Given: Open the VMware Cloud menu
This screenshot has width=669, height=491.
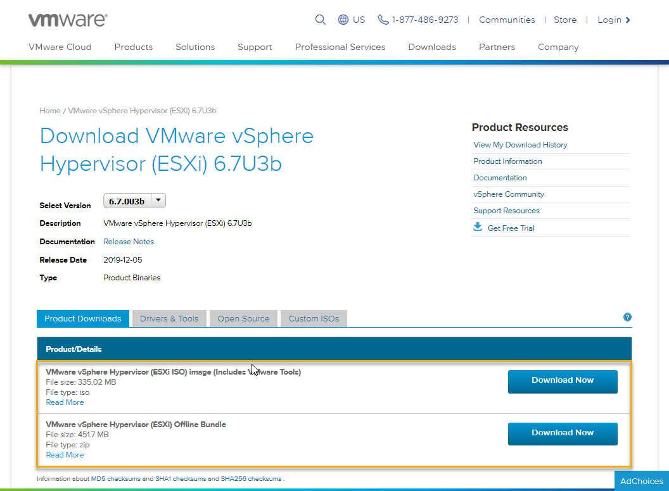Looking at the screenshot, I should click(x=60, y=47).
